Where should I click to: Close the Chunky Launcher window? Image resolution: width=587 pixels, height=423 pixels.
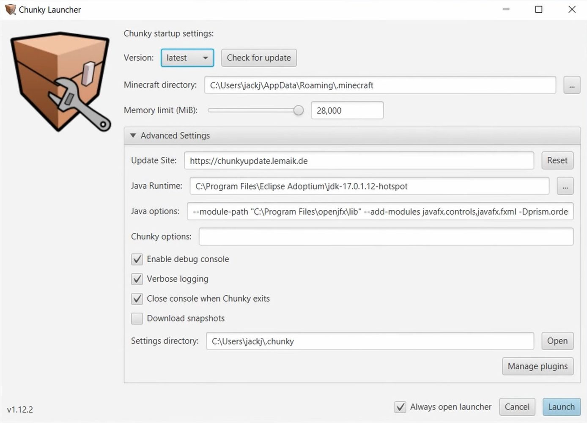[x=572, y=9]
